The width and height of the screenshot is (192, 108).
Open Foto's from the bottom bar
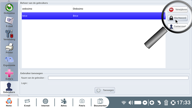[x=82, y=102]
